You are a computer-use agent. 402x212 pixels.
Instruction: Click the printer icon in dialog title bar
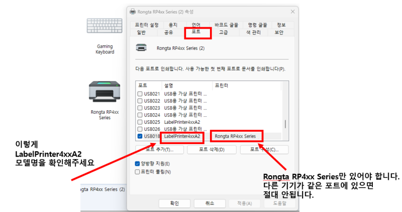click(133, 12)
